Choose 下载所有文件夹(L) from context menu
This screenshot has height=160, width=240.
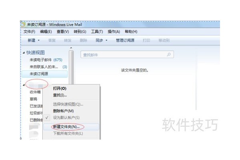[68, 134]
